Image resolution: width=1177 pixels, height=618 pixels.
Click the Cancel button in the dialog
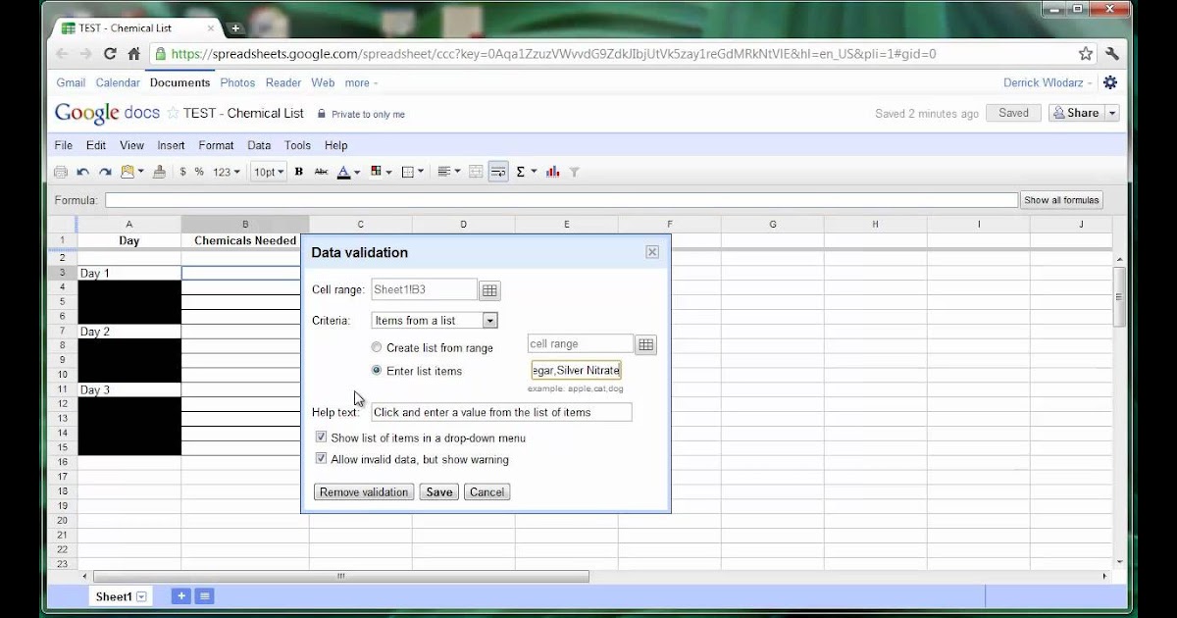[486, 492]
